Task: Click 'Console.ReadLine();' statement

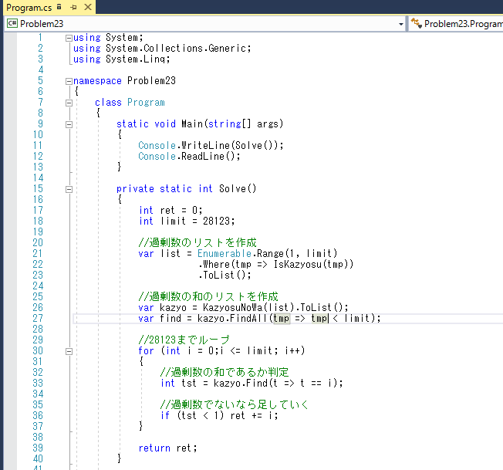Action: [x=189, y=157]
